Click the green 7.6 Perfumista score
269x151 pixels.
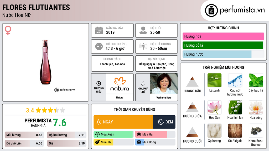60,123
